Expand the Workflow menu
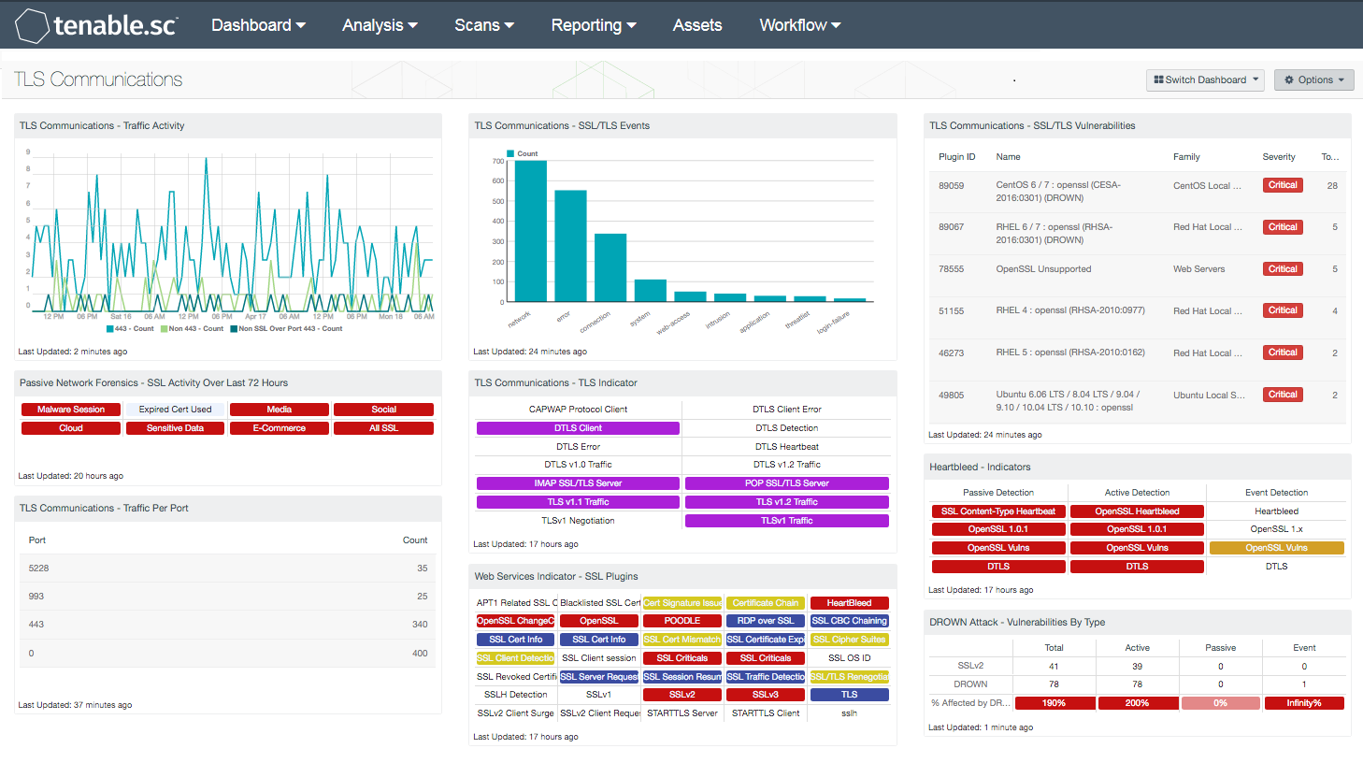 [x=800, y=25]
